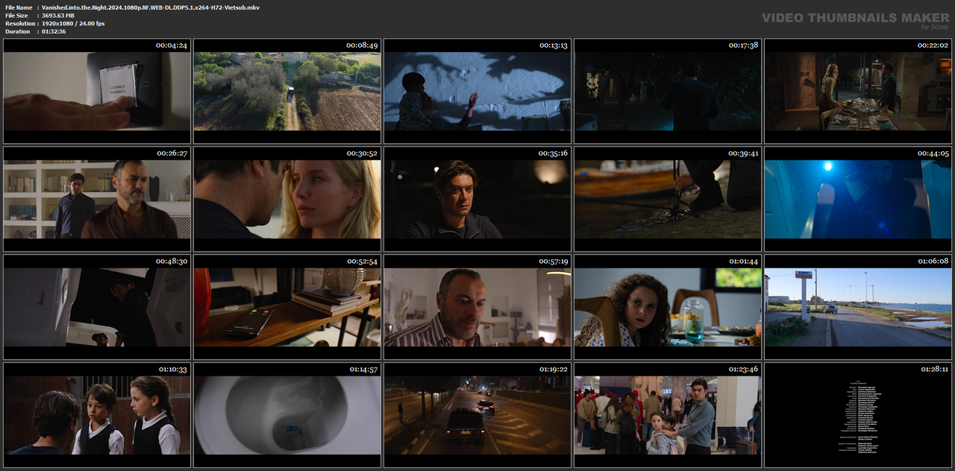Screen dimensions: 955x471
Task: Open the airport crowd thumbnail at 01:23:46
Action: (668, 415)
